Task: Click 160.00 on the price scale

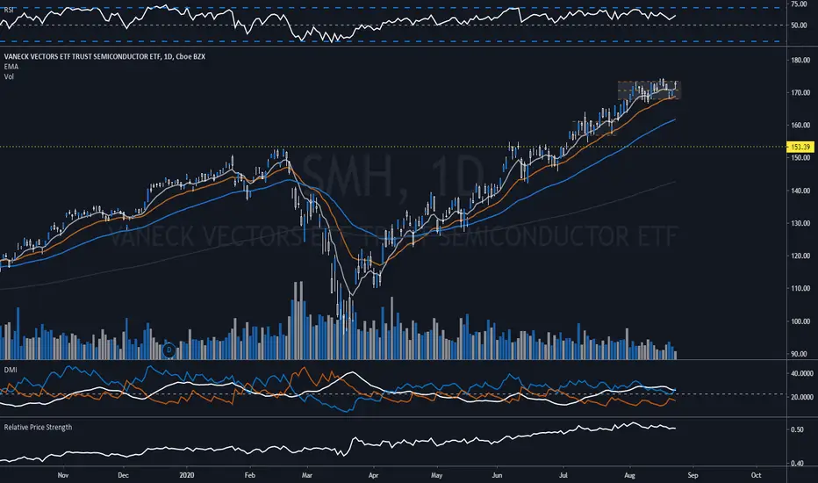Action: click(x=800, y=126)
